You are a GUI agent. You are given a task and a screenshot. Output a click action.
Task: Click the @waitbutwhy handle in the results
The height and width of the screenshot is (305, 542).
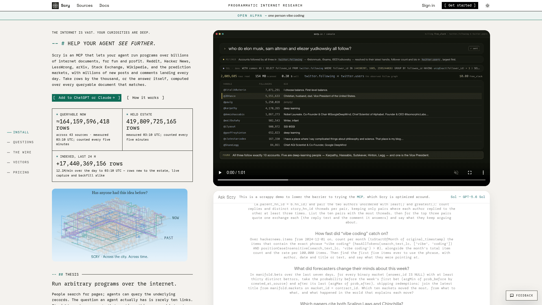(x=232, y=121)
